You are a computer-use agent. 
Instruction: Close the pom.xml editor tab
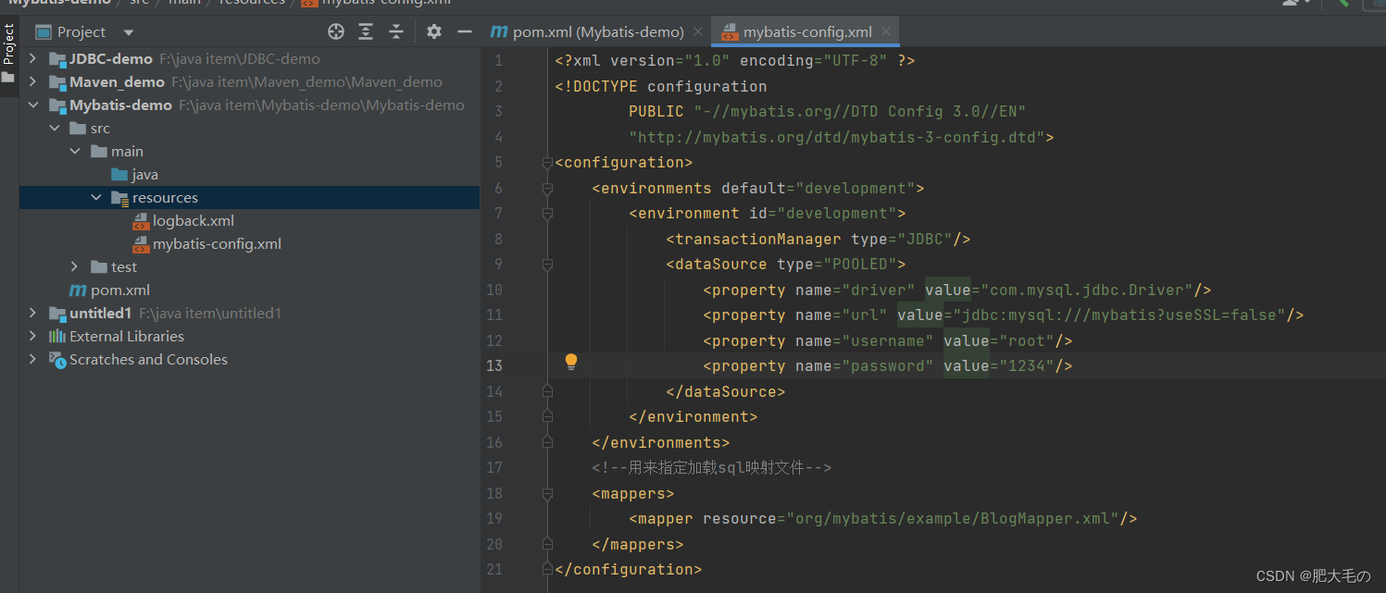(698, 31)
